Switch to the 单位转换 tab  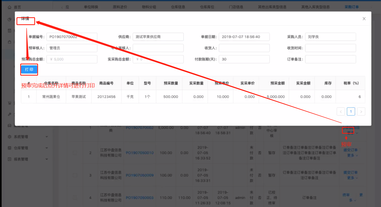[91, 7]
